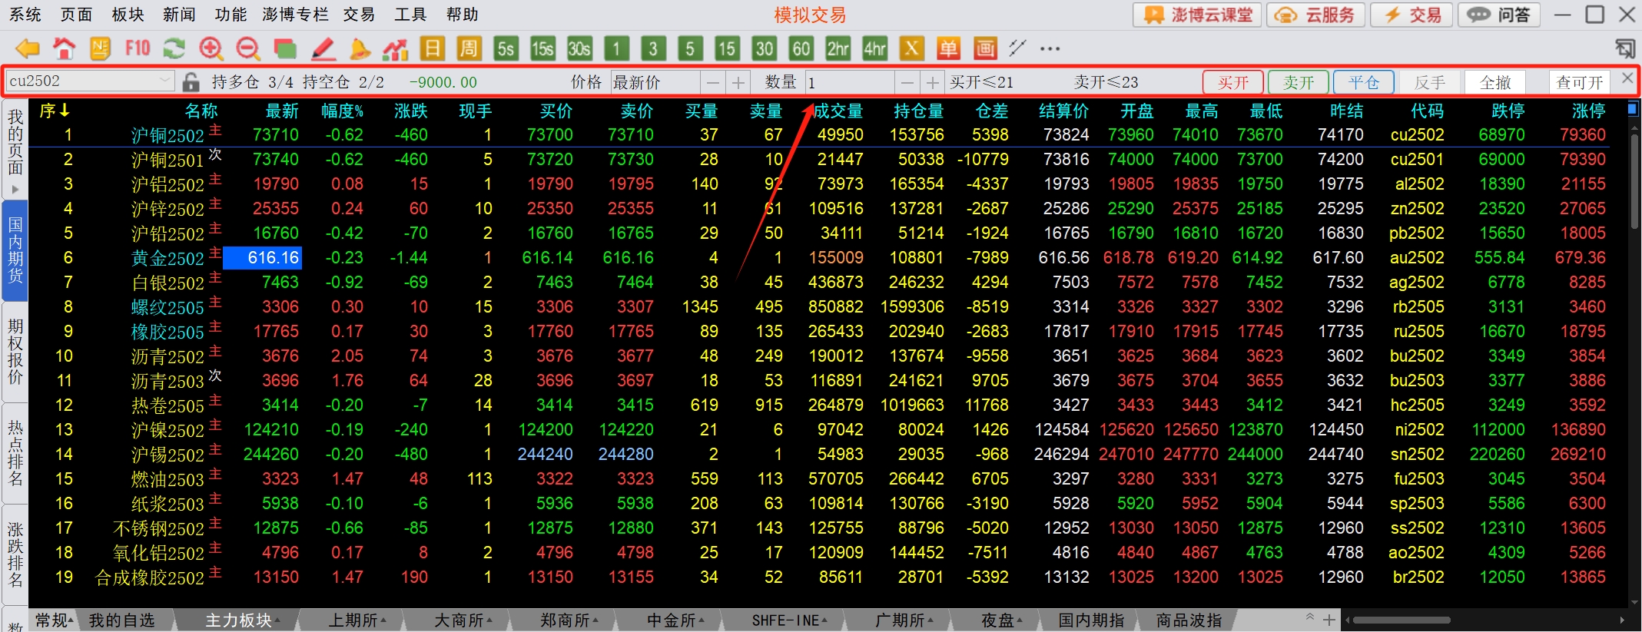Select the 3 minute chart period
This screenshot has width=1642, height=632.
click(653, 48)
